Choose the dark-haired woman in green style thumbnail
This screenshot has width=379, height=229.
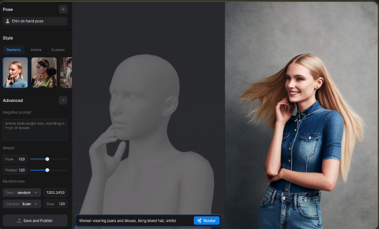point(44,72)
